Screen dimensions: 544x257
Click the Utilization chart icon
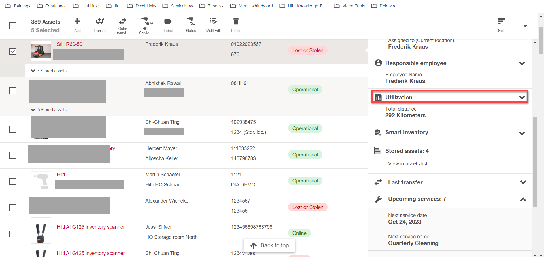tap(378, 97)
